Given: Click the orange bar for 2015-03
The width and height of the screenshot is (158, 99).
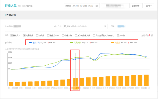Looking at the screenshot, I should pyautogui.click(x=101, y=81).
